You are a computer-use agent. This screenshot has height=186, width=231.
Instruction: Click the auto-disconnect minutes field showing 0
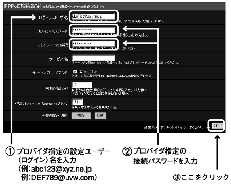tap(82, 85)
